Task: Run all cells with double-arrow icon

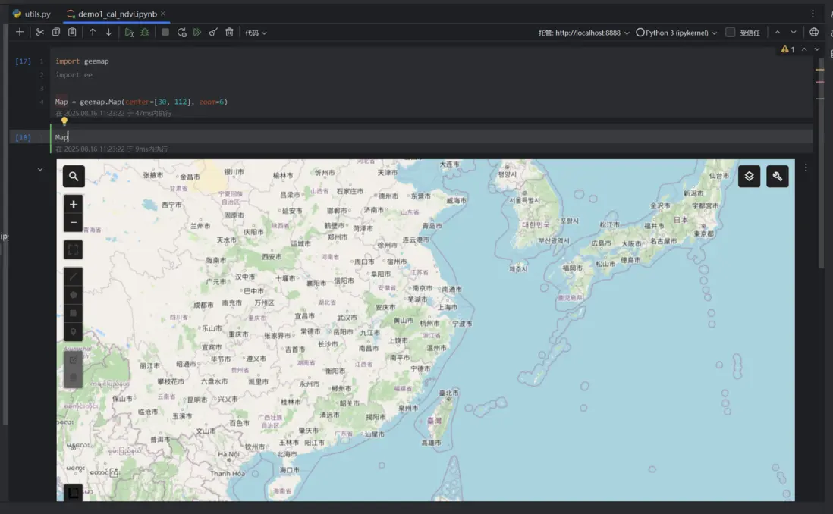Action: click(197, 33)
